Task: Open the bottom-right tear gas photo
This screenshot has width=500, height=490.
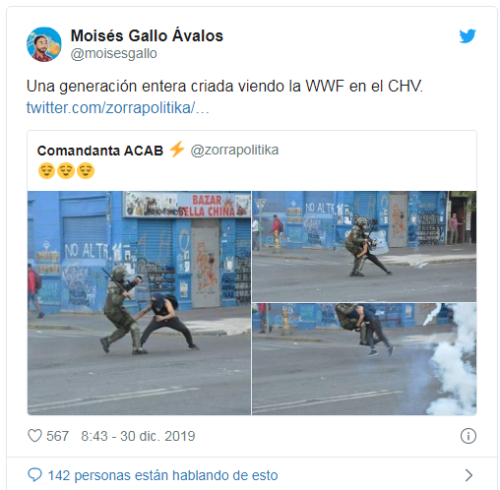Action: (x=364, y=359)
